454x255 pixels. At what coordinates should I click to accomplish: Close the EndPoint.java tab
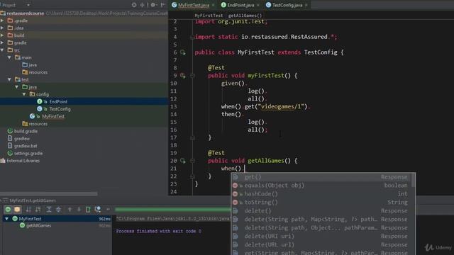(x=258, y=5)
